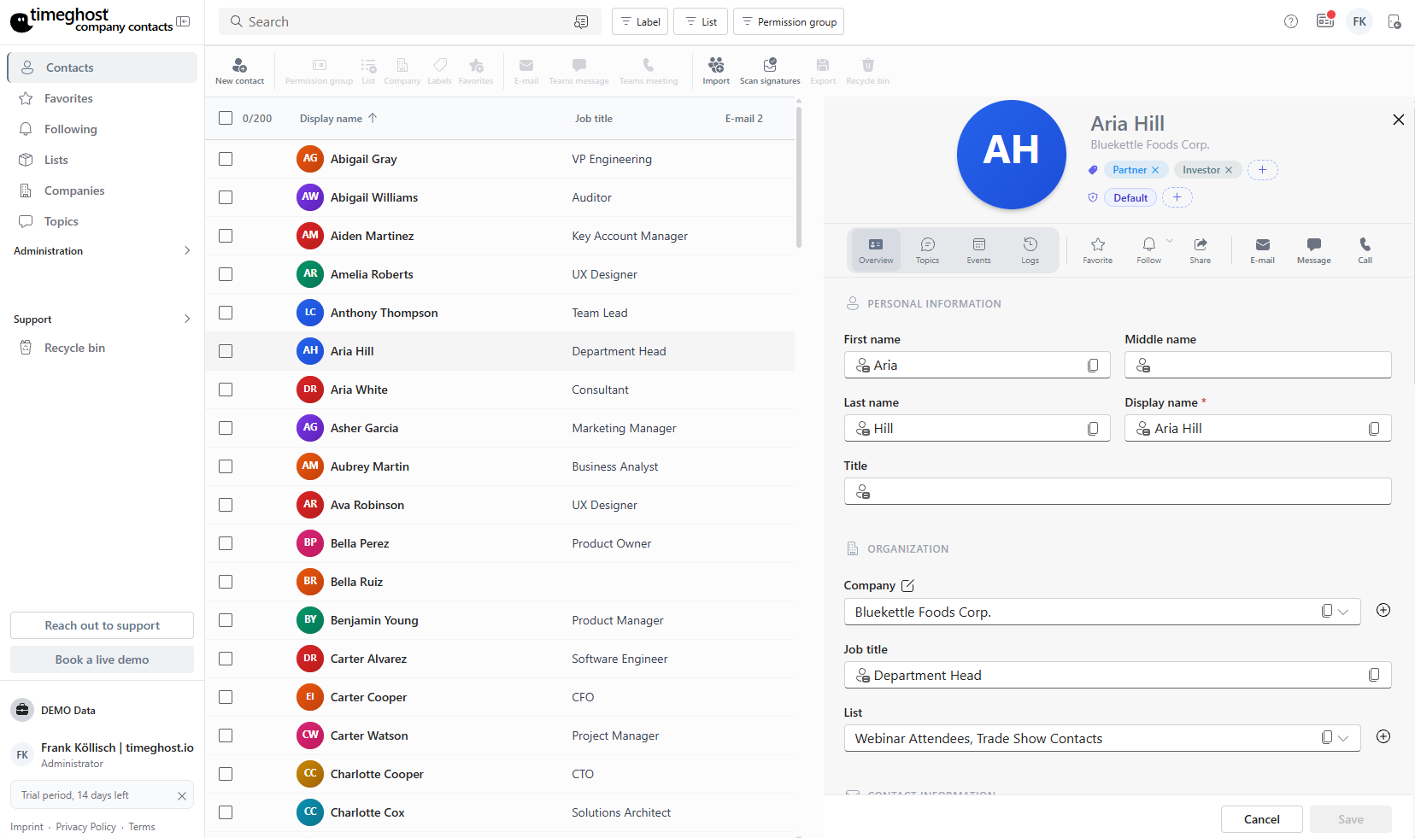This screenshot has height=838, width=1415.
Task: Click Reach out to support button
Action: [x=102, y=625]
